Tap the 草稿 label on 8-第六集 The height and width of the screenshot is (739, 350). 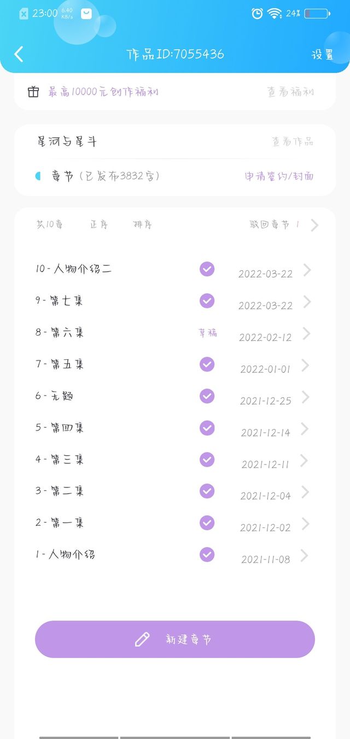(207, 333)
